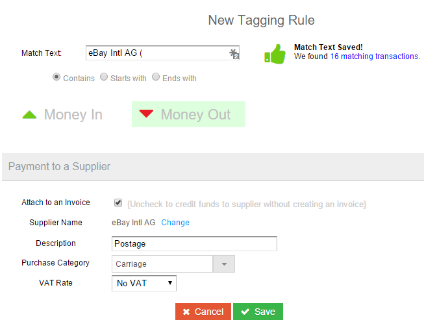Screen dimensions: 424x333
Task: Click the Match Text input field
Action: point(162,53)
